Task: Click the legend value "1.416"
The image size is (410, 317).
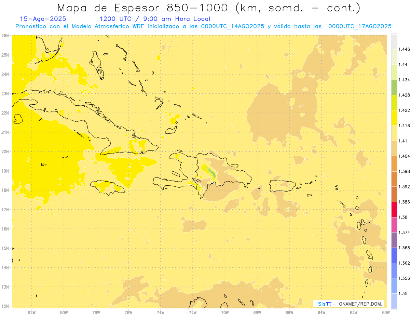Action: pos(404,126)
